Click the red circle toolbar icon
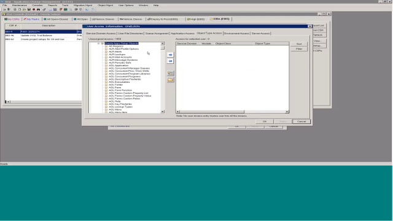 point(34,9)
